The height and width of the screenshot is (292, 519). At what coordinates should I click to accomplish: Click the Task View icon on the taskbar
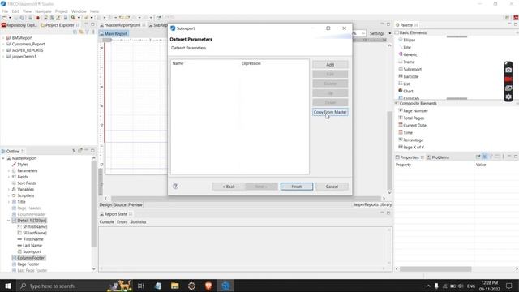140,286
